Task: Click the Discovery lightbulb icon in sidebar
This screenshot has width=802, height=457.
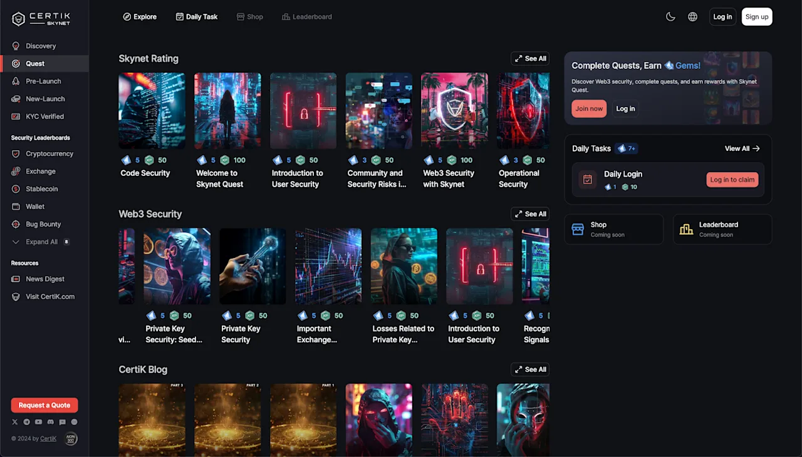Action: click(x=16, y=46)
